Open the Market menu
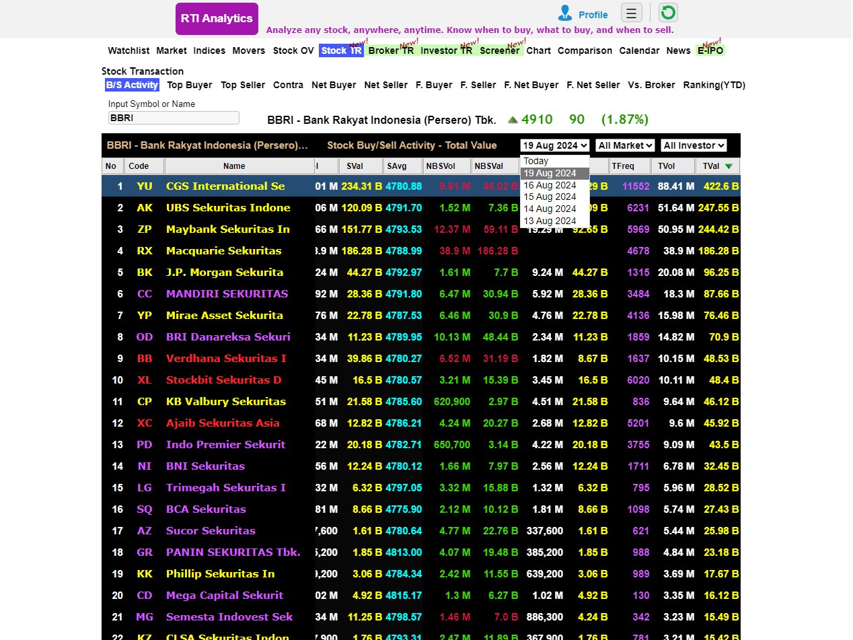 (172, 50)
